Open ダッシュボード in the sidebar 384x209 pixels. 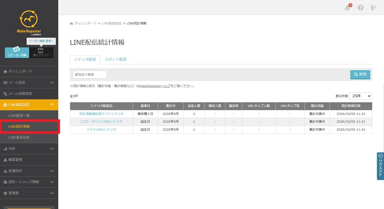point(29,71)
